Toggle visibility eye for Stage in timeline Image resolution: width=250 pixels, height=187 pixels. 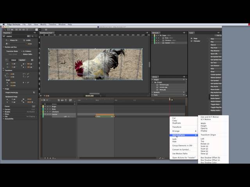pyautogui.click(x=48, y=106)
